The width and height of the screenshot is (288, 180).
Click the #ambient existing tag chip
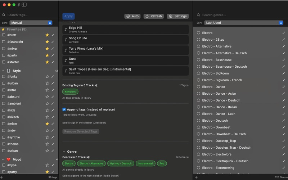point(70,91)
